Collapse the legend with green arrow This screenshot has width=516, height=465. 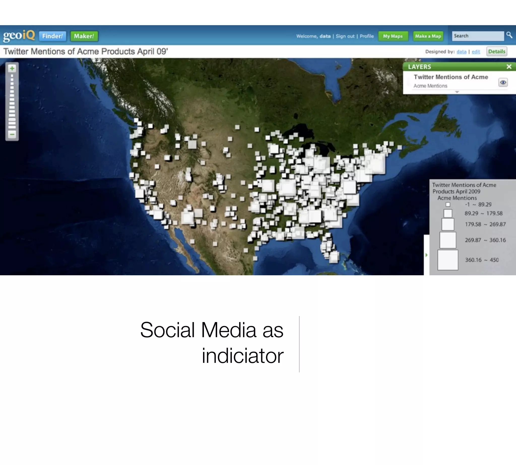click(427, 255)
